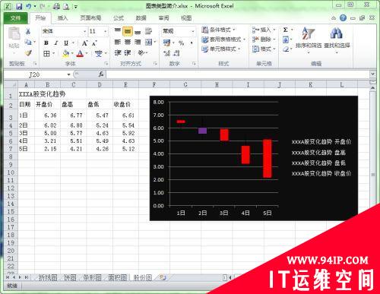Viewport: 380px width, 294px height.
Task: Click the red font color swatch
Action: [x=80, y=53]
